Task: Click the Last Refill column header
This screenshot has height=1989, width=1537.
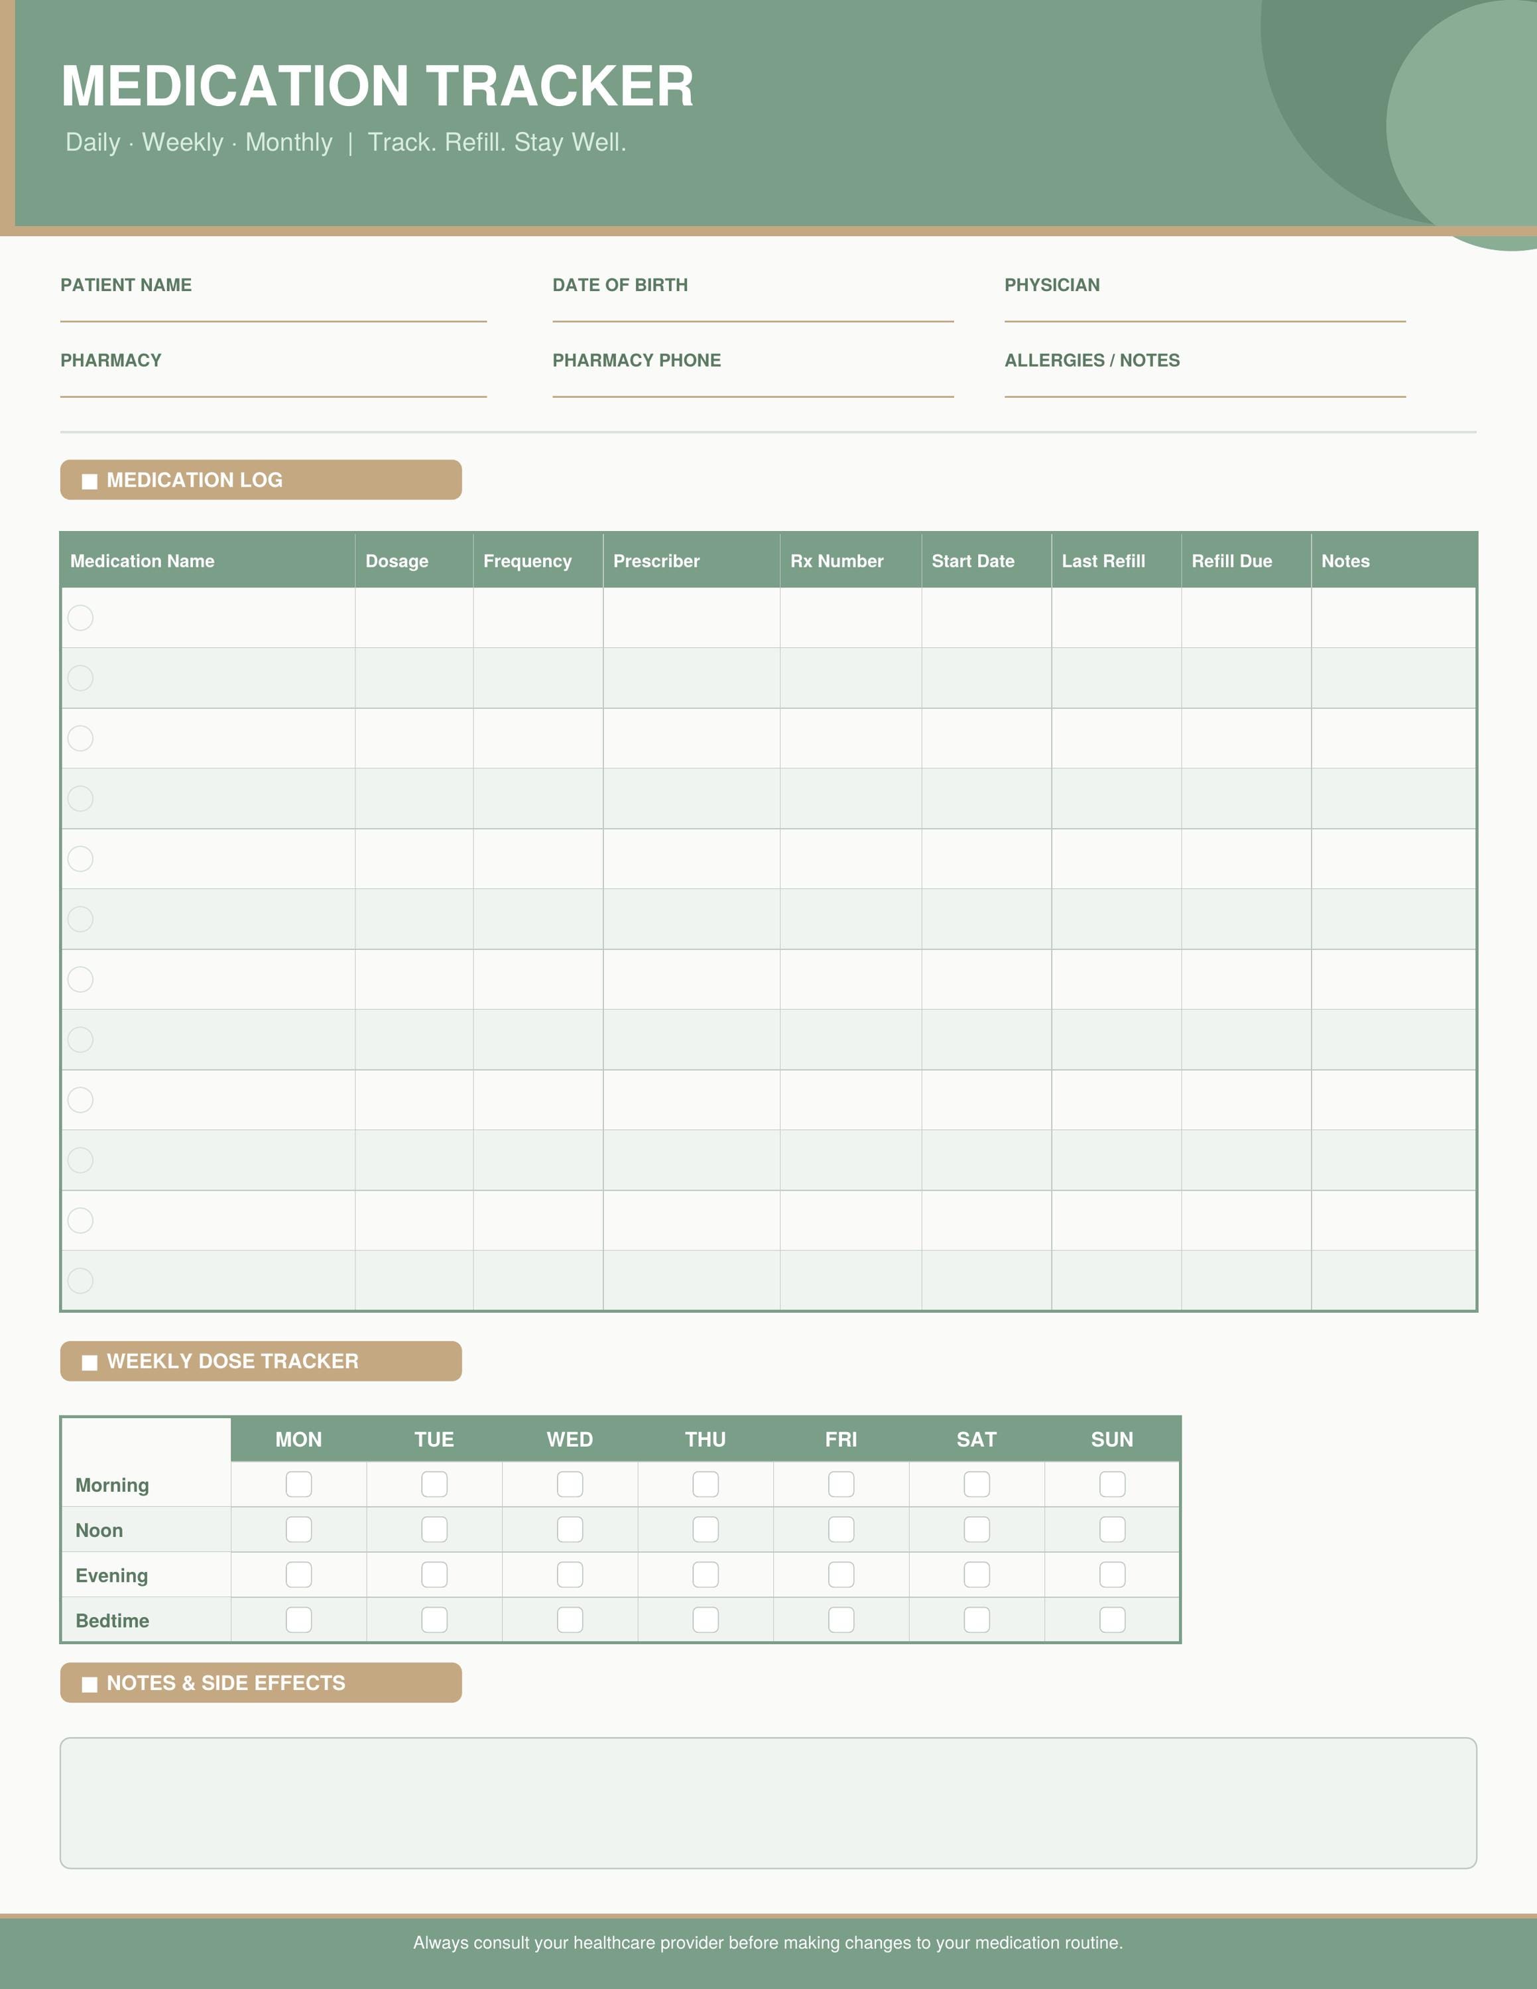Action: [x=1117, y=561]
